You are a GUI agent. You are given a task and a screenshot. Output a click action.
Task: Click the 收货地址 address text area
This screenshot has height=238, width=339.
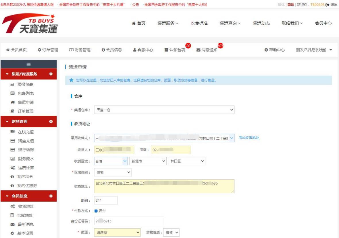click(x=164, y=186)
